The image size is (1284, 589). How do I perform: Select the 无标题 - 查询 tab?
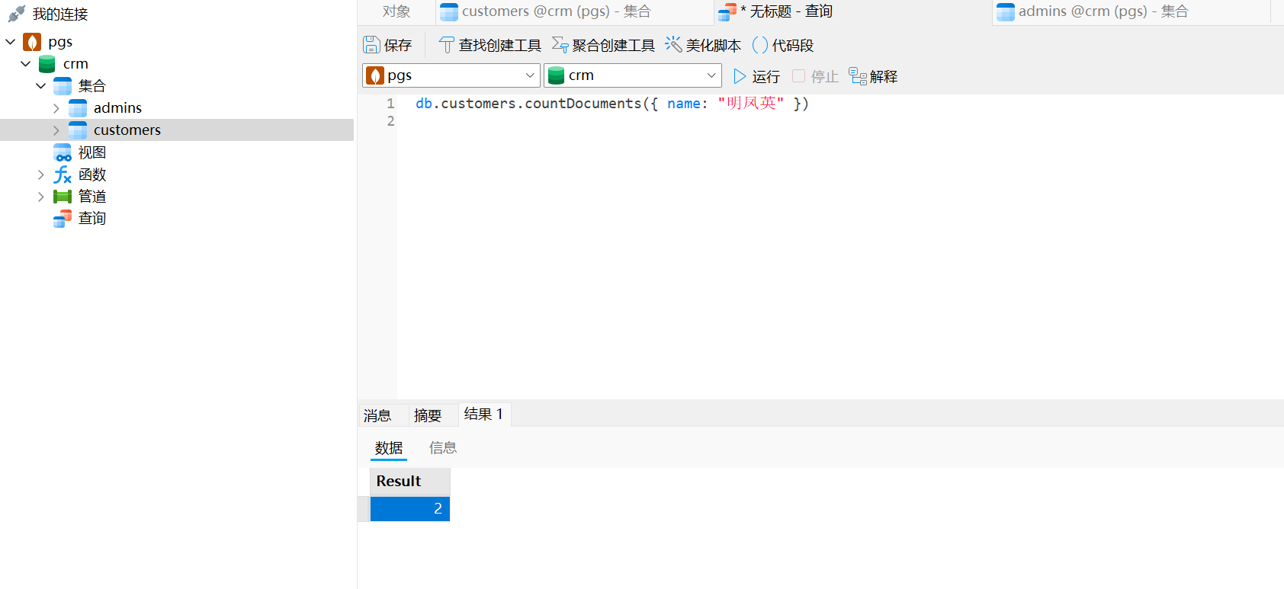(852, 11)
